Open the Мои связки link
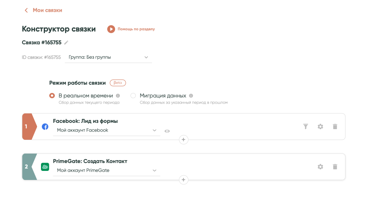This screenshot has width=367, height=202. click(x=47, y=10)
